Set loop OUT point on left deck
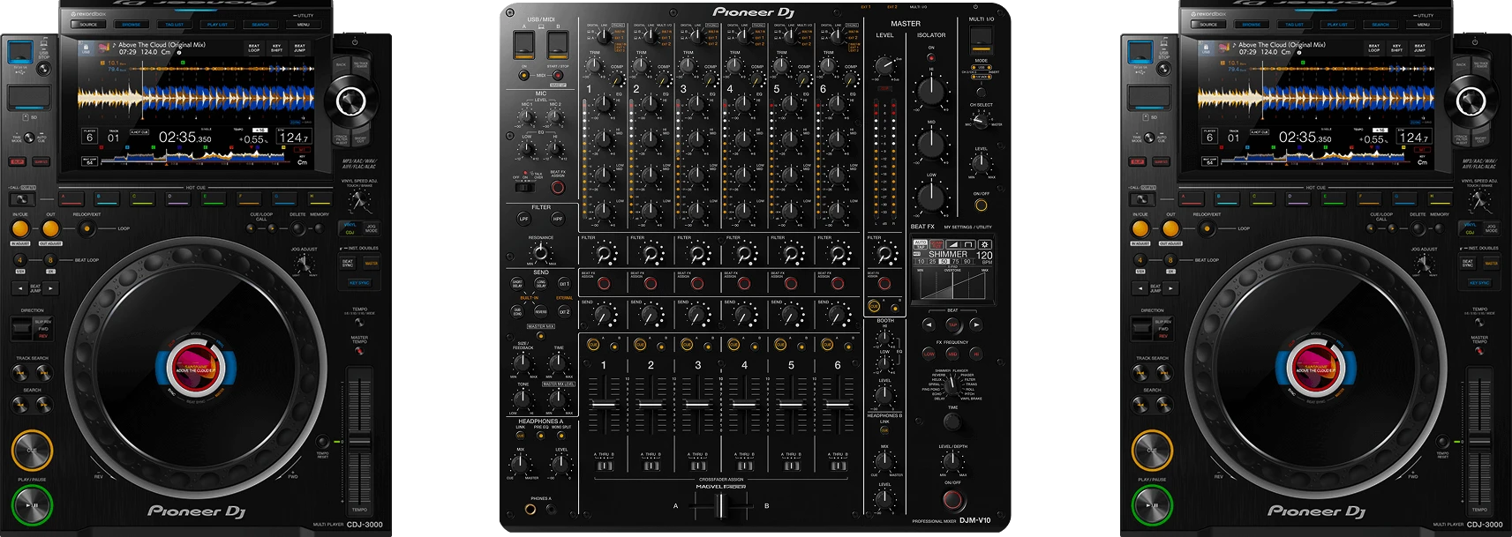Image resolution: width=1512 pixels, height=537 pixels. [x=50, y=228]
